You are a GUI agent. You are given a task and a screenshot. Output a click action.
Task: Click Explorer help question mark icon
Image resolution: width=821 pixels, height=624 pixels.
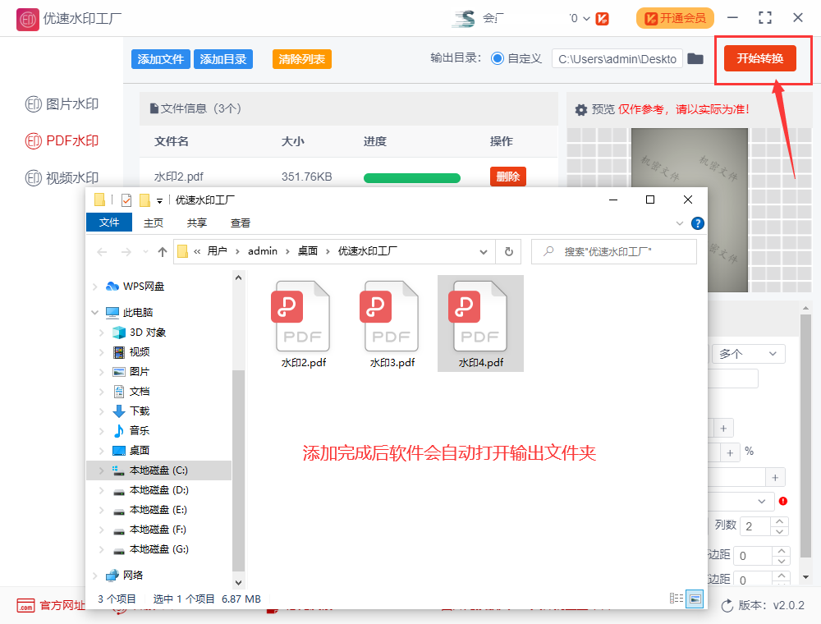[697, 223]
